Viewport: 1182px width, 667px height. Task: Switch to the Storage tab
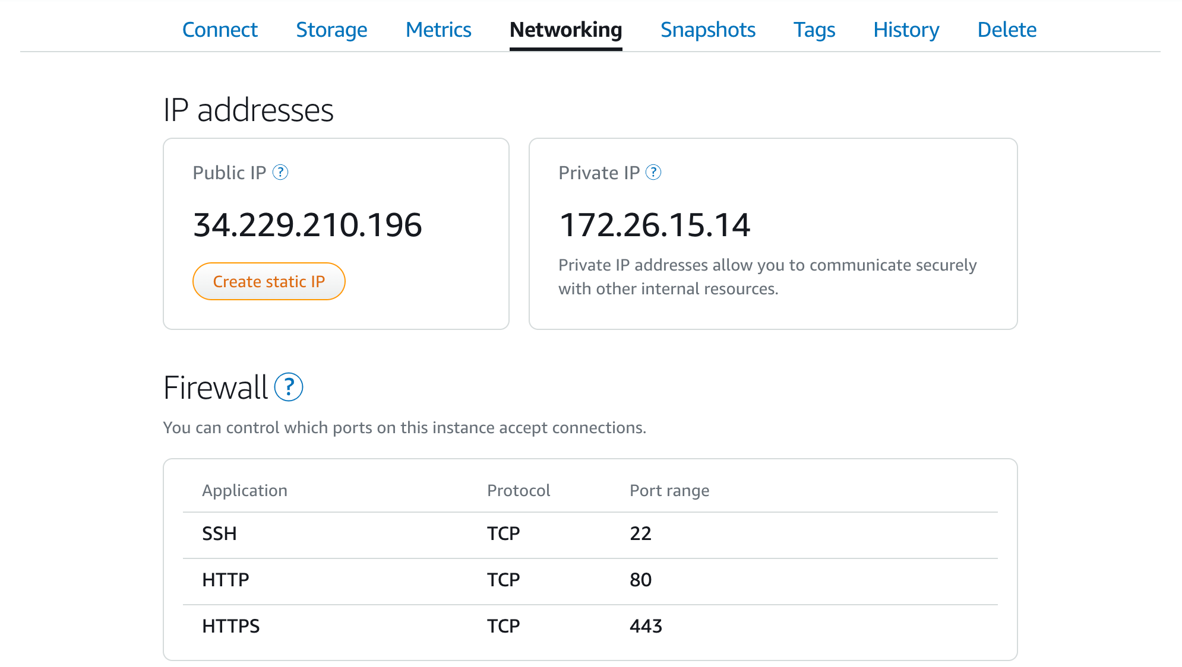331,30
